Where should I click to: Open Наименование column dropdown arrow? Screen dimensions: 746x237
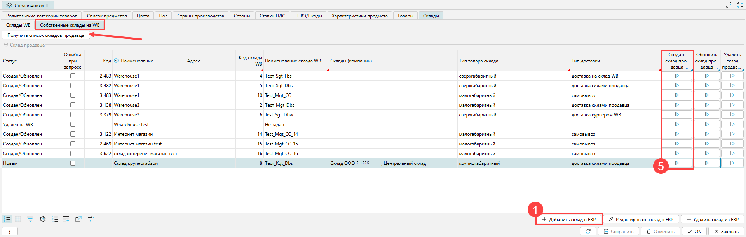pos(116,61)
